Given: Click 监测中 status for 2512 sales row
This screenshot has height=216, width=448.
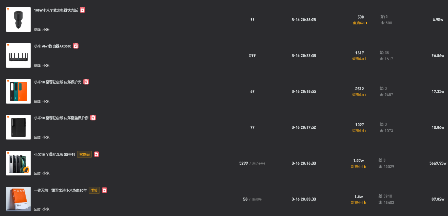Looking at the screenshot, I should (x=357, y=95).
